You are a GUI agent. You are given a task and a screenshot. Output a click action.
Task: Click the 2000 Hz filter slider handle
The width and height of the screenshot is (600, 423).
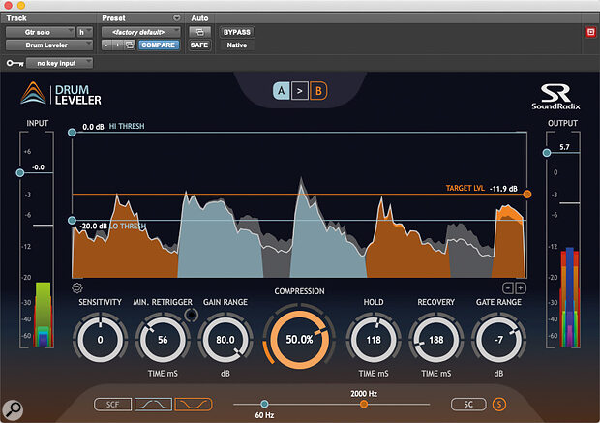(x=364, y=404)
